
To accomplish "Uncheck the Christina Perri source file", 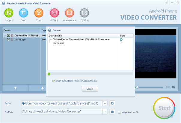I will [9, 35].
